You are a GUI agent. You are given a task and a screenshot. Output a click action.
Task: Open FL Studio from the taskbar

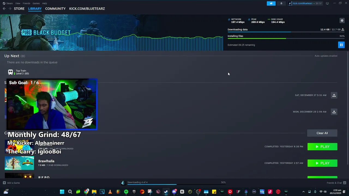118,192
